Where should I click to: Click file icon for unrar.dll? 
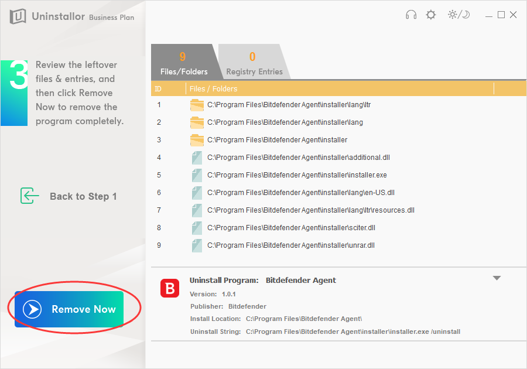(x=197, y=245)
